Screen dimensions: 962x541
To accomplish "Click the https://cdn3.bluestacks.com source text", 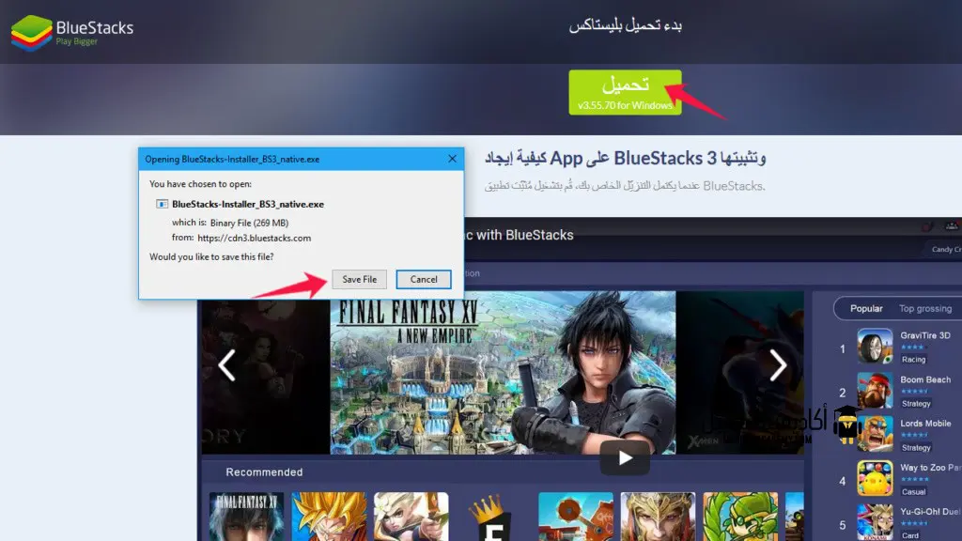I will pyautogui.click(x=254, y=238).
